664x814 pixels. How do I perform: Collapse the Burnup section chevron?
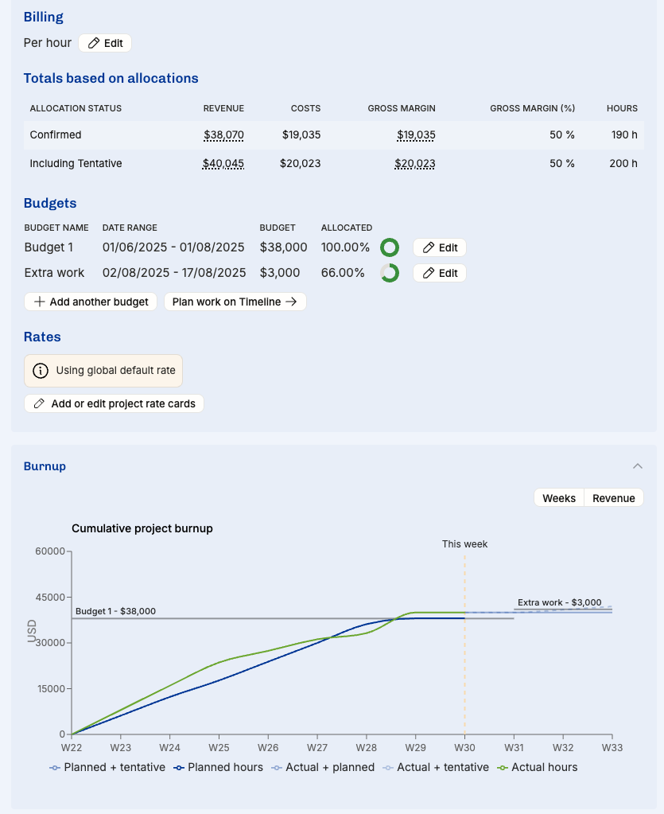(637, 466)
